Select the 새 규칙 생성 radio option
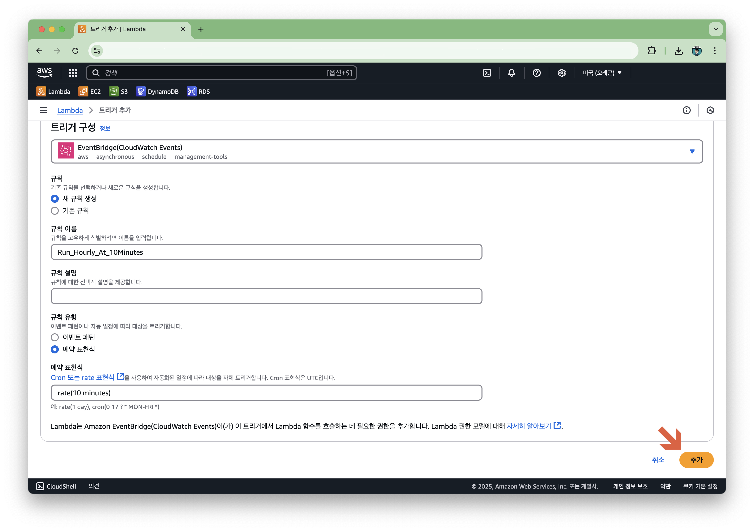The image size is (754, 531). 55,199
